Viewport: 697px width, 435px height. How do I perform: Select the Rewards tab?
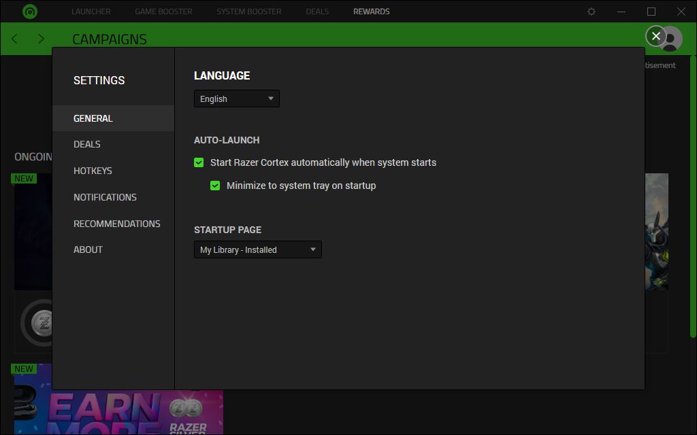point(372,12)
